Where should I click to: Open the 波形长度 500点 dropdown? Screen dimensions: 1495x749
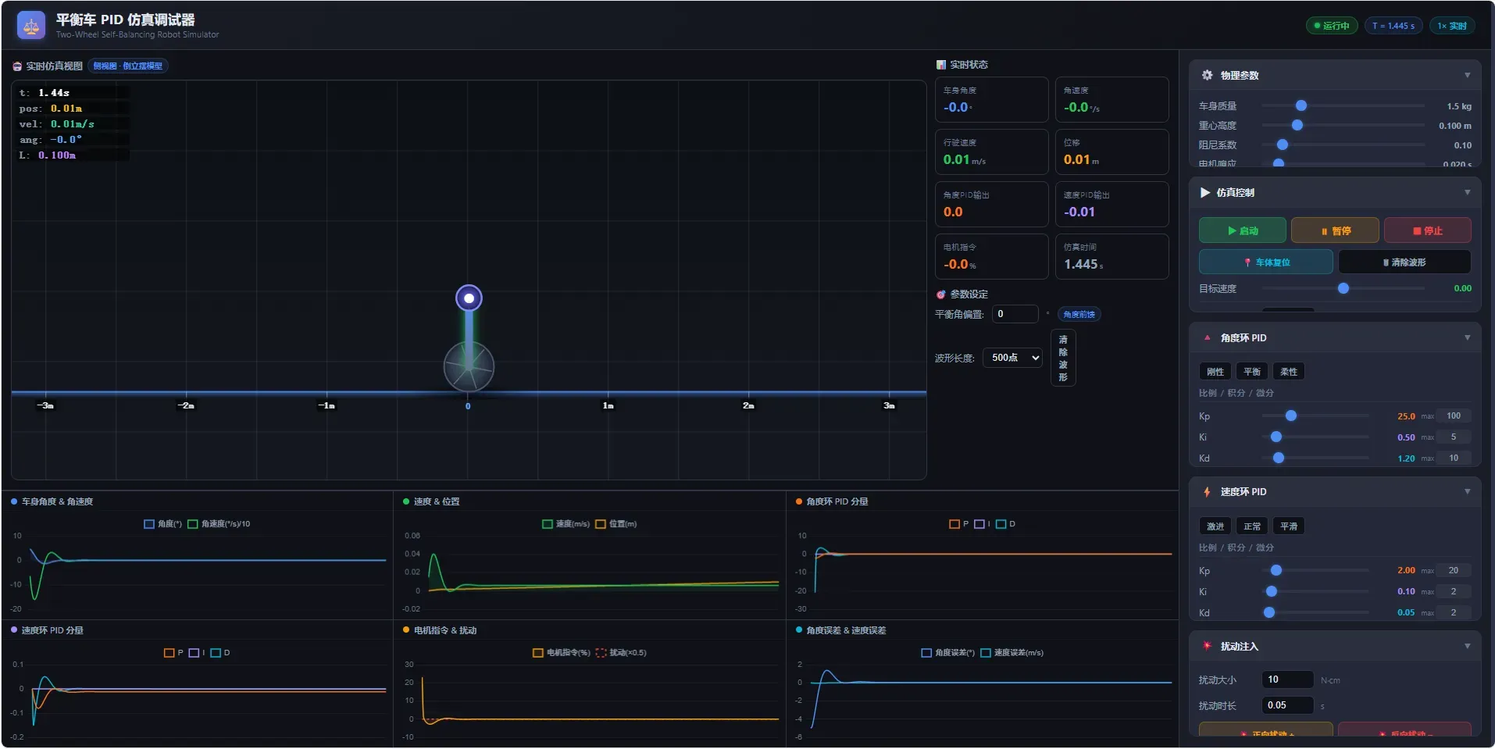click(1013, 358)
